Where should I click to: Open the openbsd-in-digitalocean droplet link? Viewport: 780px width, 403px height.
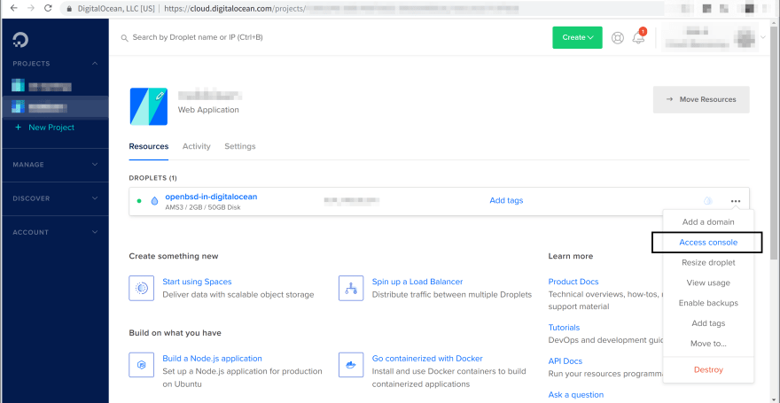coord(211,197)
